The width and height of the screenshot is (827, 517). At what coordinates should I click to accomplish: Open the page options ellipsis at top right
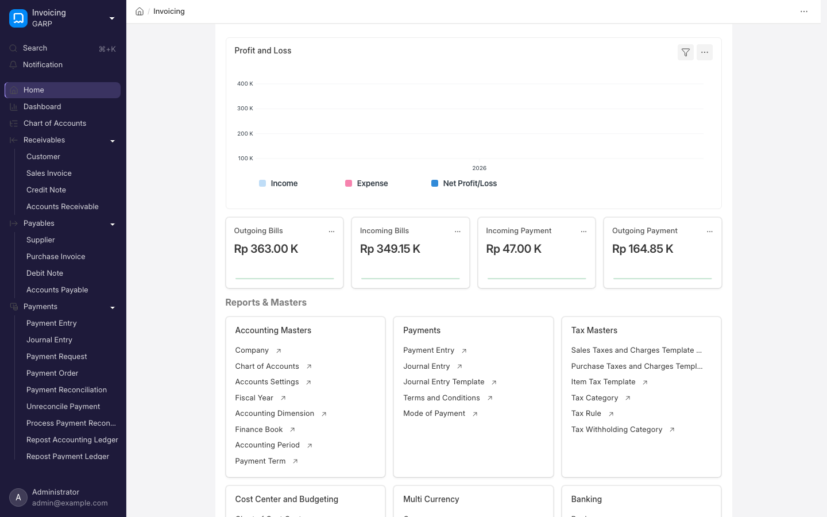pos(804,11)
